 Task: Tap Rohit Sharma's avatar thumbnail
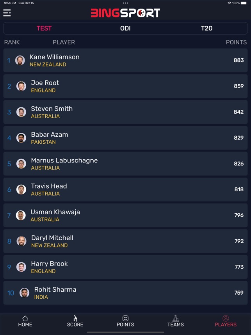[24, 293]
